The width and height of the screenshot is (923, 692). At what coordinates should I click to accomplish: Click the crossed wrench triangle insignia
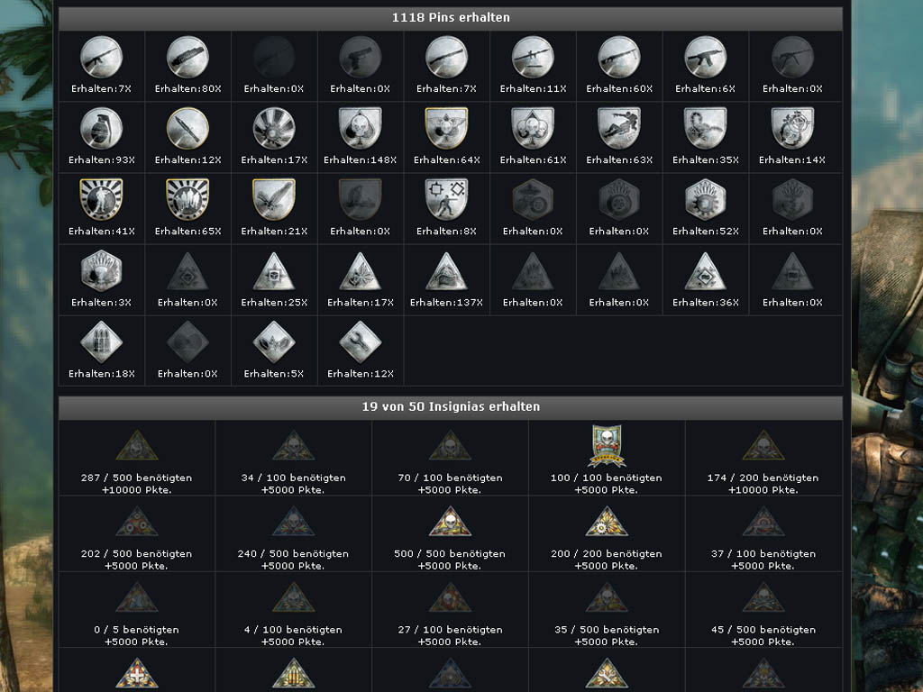point(607,674)
